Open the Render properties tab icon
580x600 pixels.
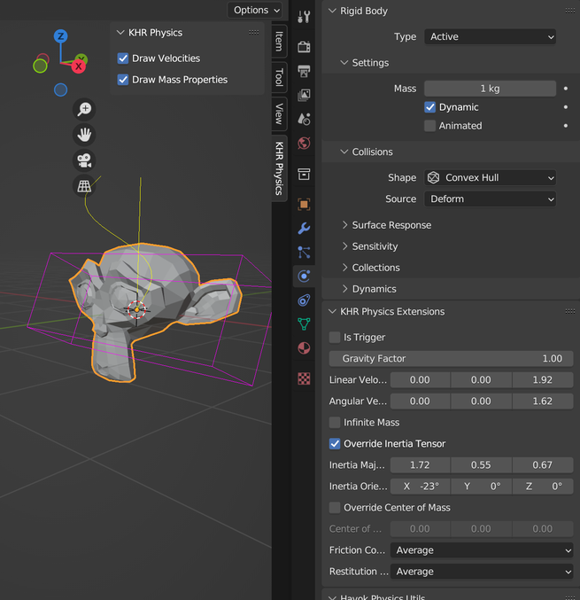coord(304,47)
